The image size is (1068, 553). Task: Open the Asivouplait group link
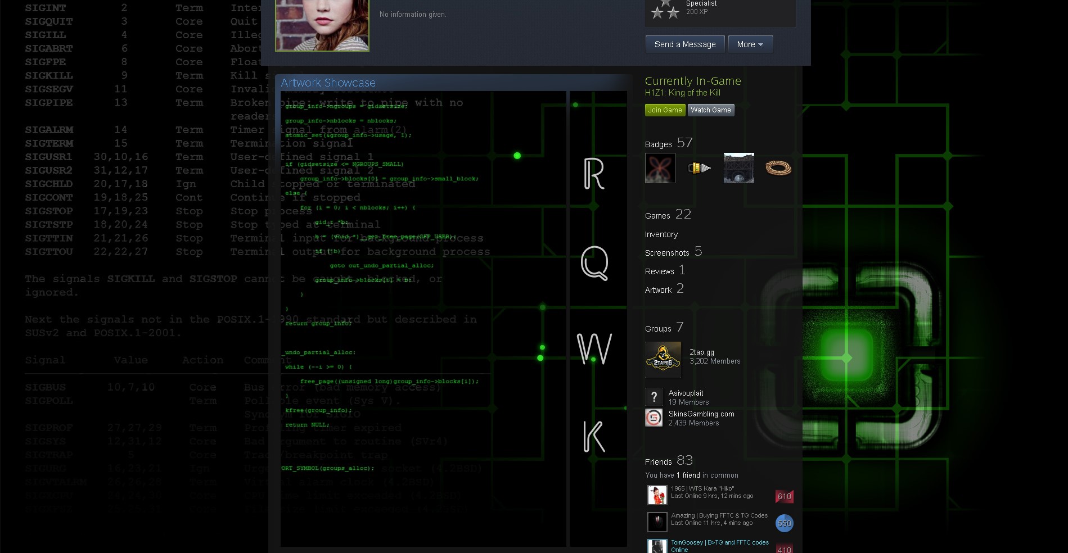coord(686,393)
